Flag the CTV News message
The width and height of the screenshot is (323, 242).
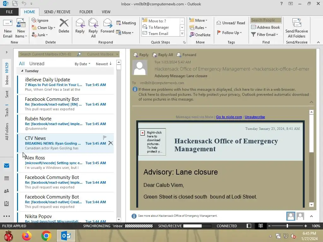tap(105, 137)
